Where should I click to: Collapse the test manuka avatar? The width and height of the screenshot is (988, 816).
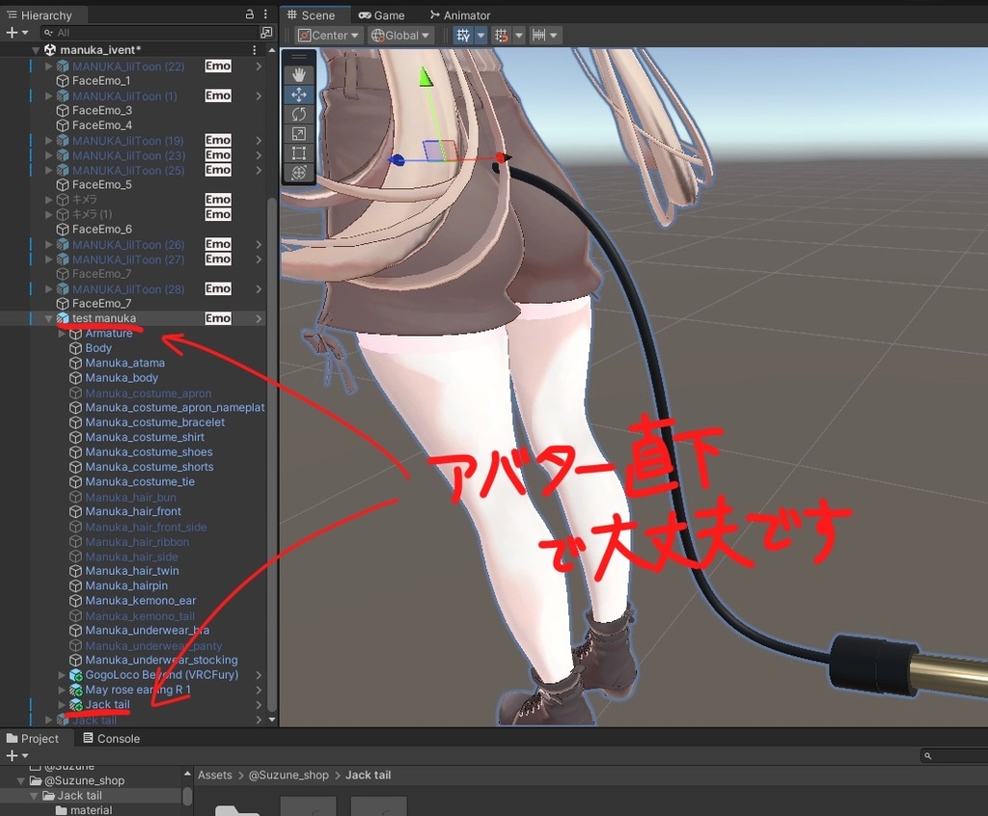click(x=48, y=319)
